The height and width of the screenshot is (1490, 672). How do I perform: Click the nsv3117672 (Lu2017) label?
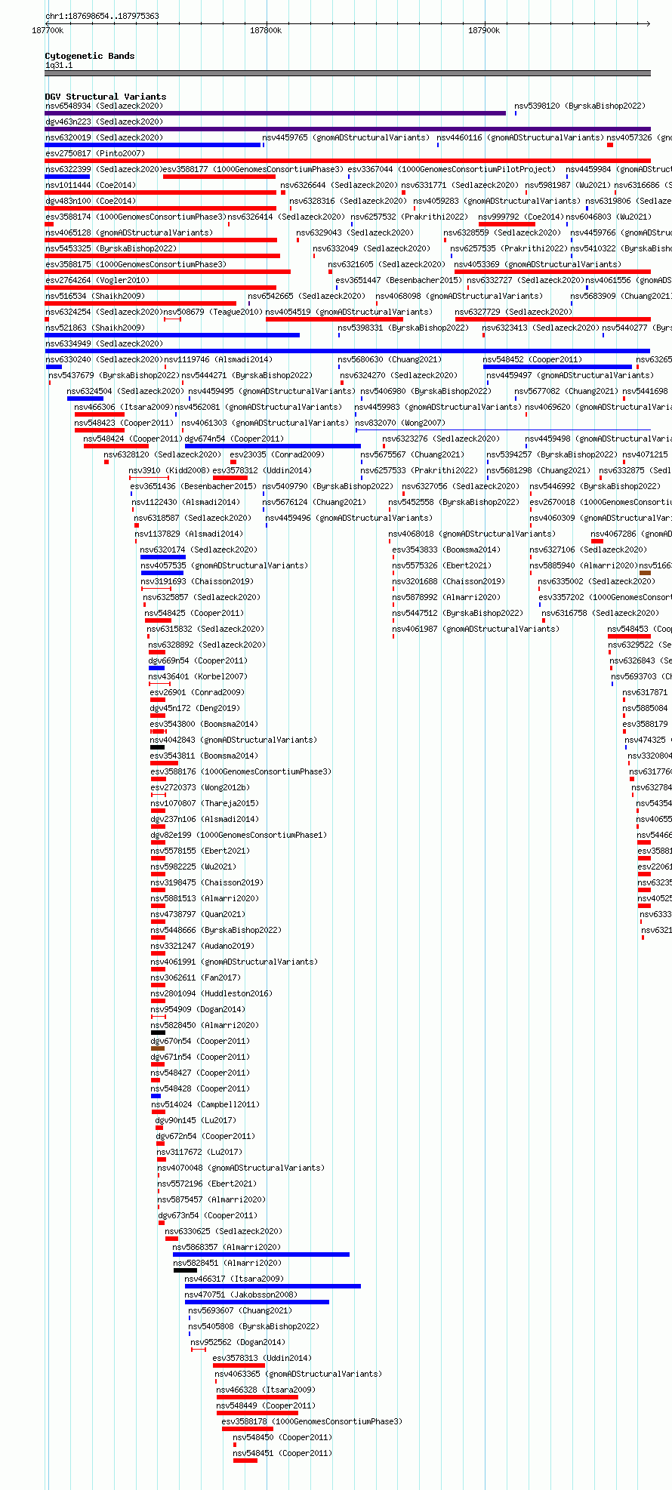(199, 1153)
